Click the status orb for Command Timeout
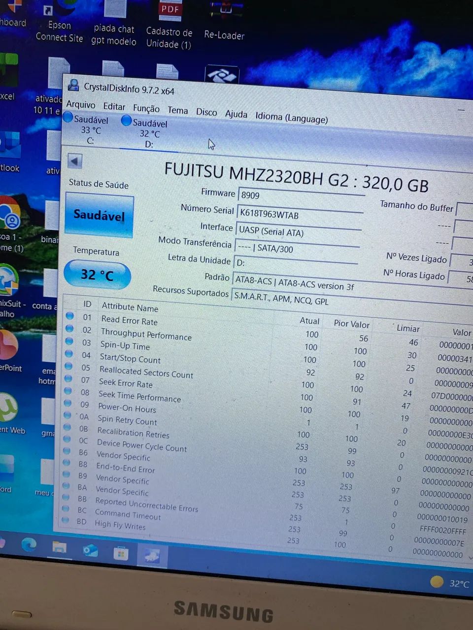The image size is (473, 630). pos(66,508)
